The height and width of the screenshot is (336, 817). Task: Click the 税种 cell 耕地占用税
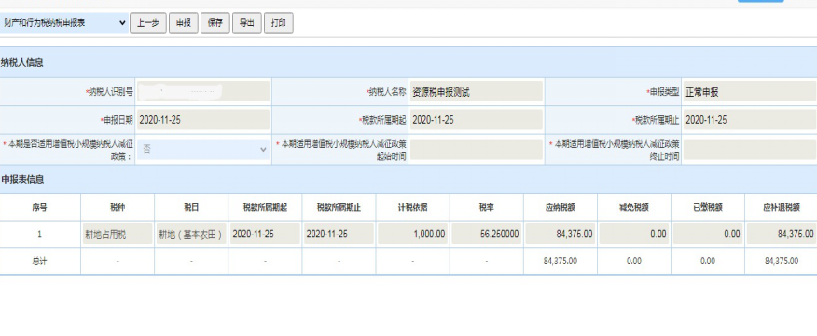[x=118, y=234]
